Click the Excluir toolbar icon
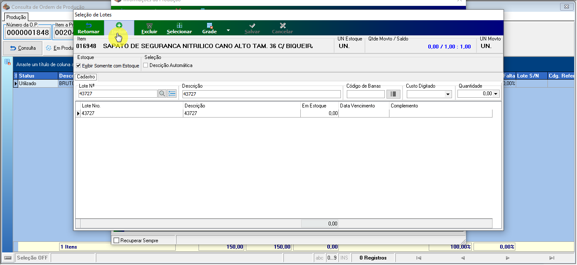This screenshot has width=577, height=265. (x=149, y=26)
